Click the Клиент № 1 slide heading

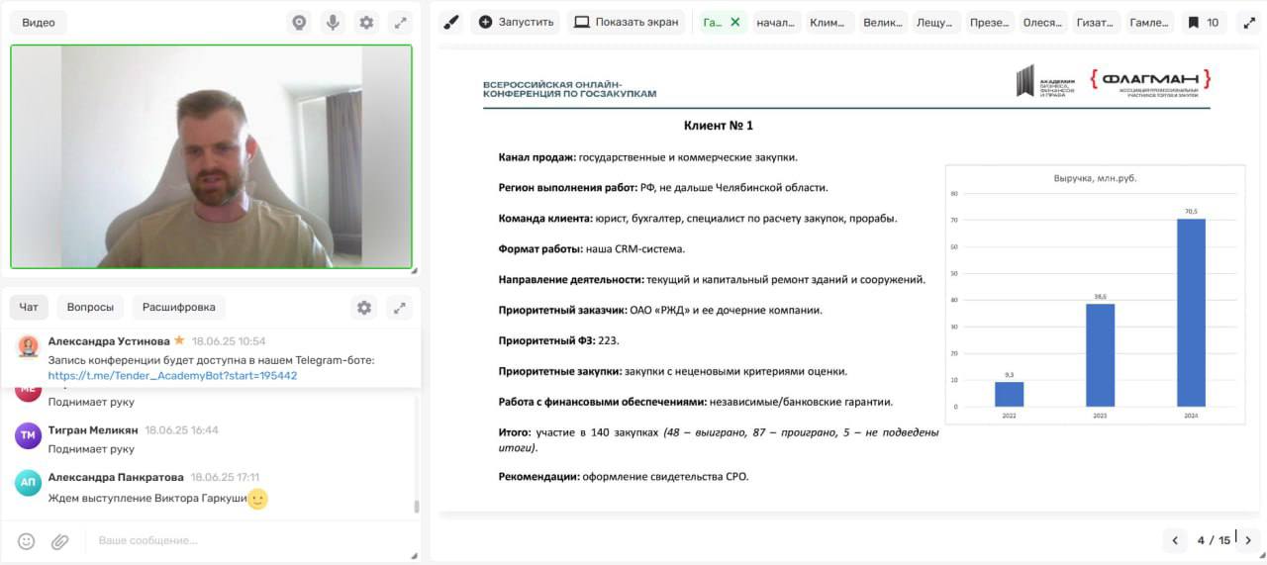[x=719, y=126]
